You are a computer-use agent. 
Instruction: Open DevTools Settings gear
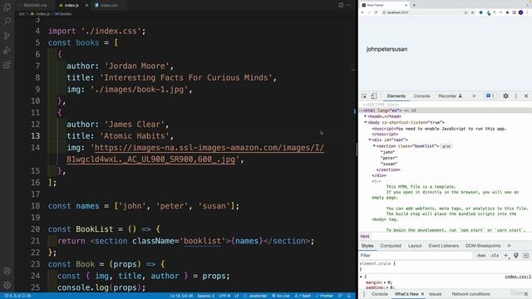[x=505, y=96]
